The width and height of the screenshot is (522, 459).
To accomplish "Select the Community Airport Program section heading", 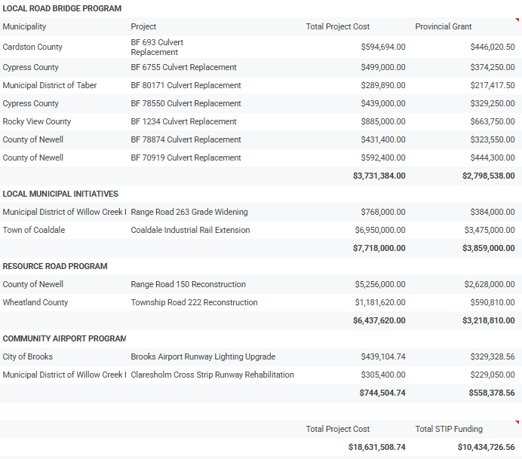I will click(64, 338).
